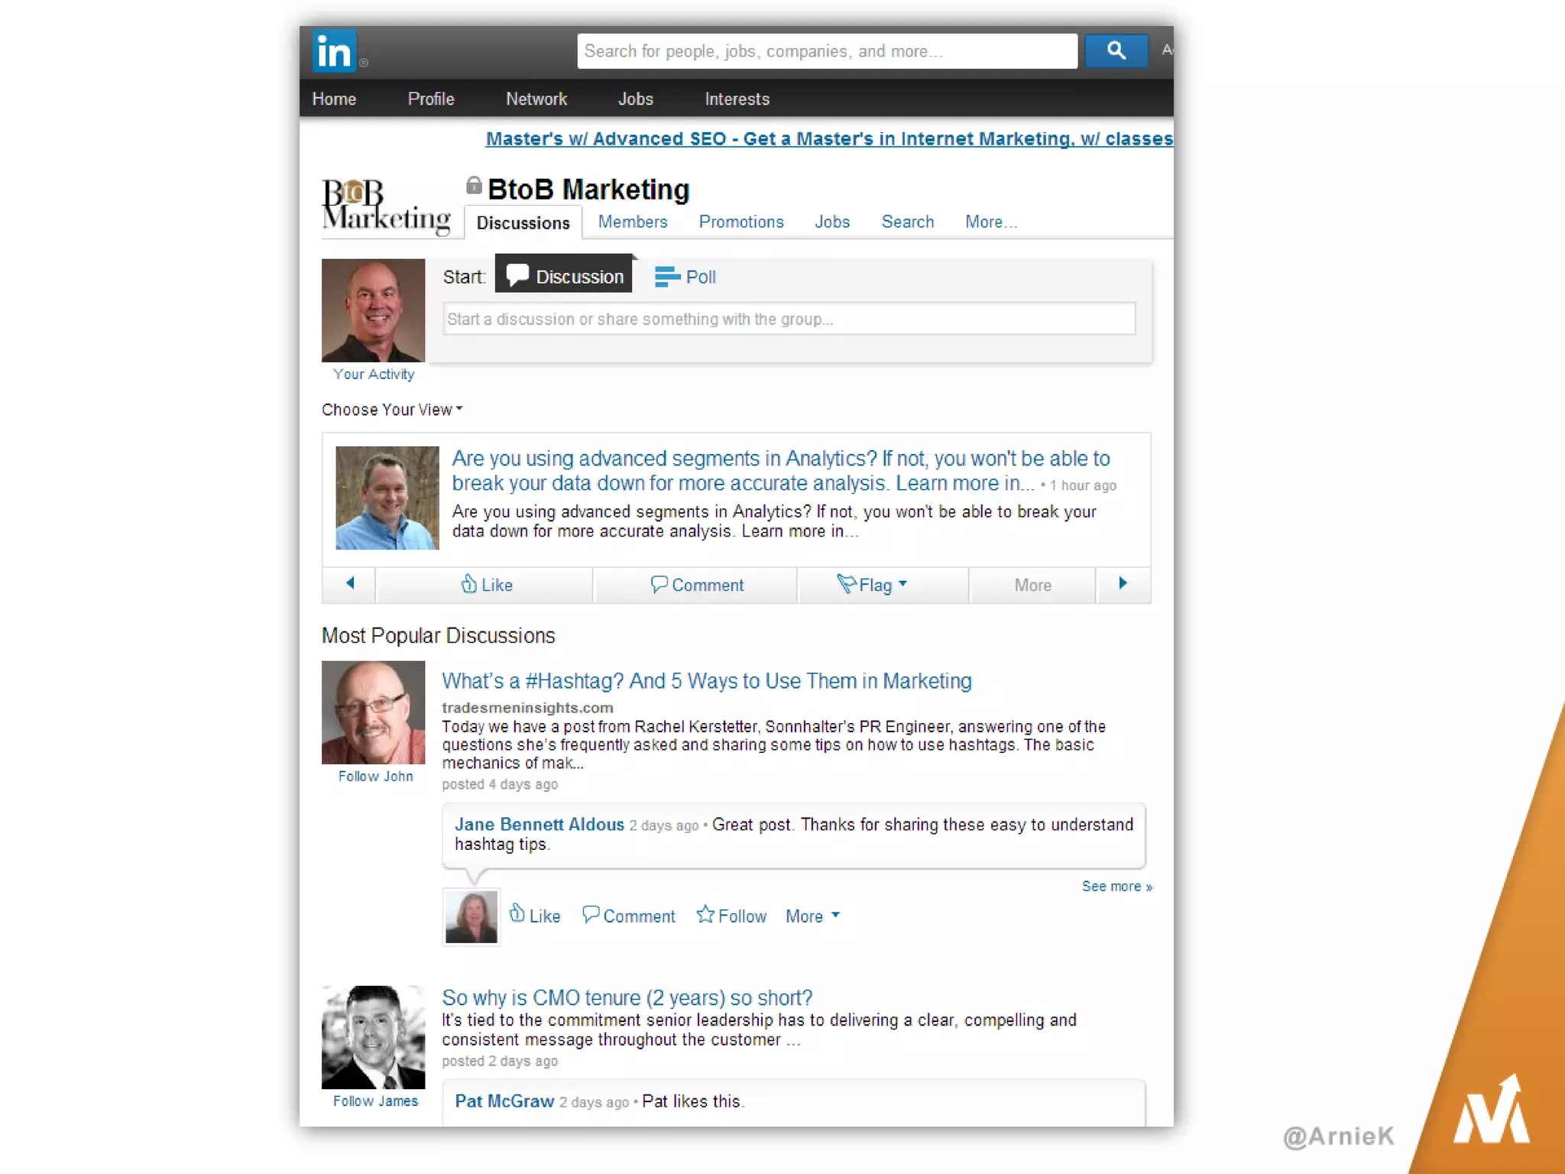
Task: Open Follow James profile thumbnail
Action: coord(374,1037)
